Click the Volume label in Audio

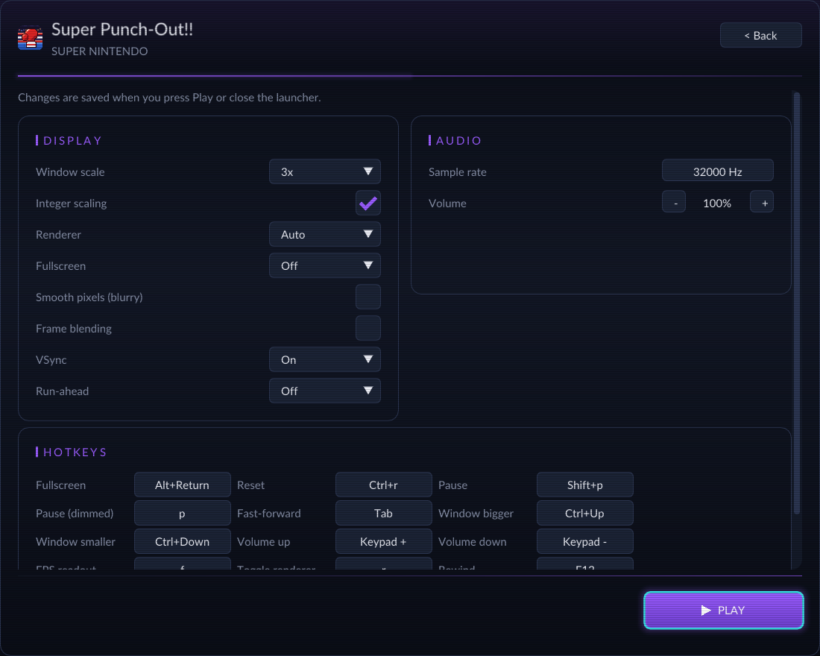(447, 203)
